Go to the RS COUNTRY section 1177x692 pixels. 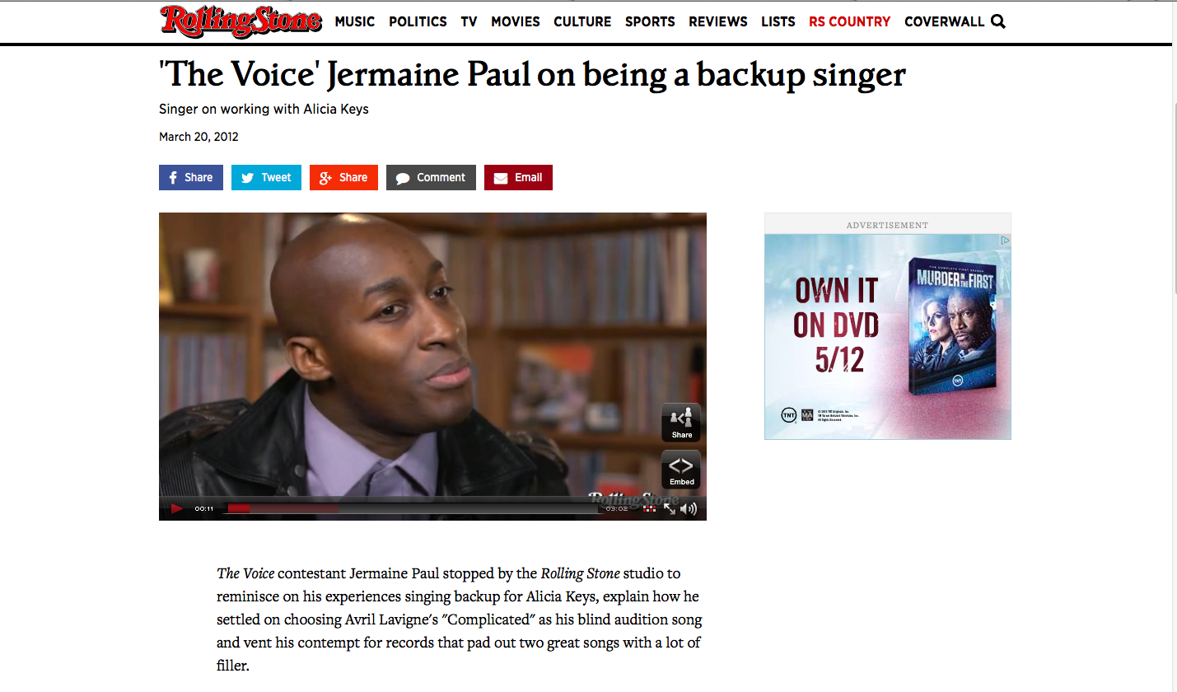coord(849,21)
